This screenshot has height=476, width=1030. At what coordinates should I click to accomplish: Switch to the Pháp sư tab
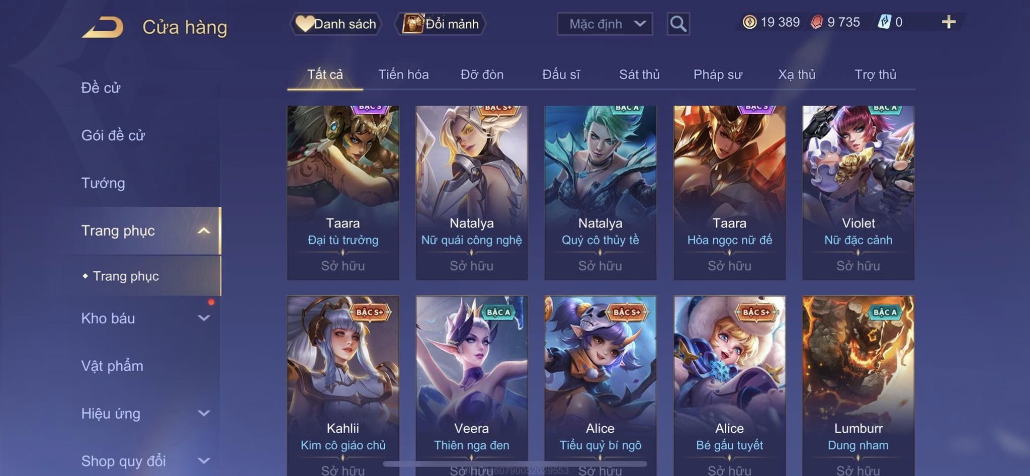(718, 74)
